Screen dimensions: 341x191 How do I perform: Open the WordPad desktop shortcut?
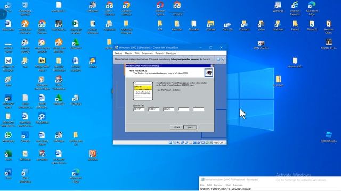tap(278, 6)
